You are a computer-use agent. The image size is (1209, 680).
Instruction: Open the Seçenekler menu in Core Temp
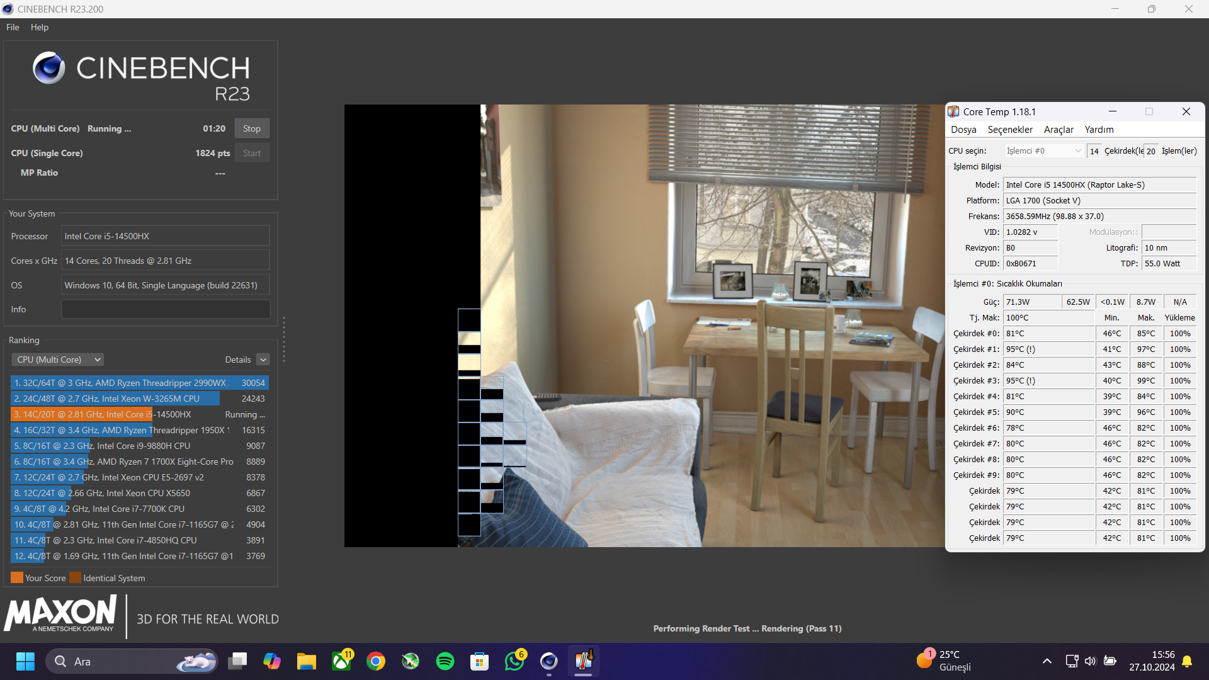coord(1009,130)
